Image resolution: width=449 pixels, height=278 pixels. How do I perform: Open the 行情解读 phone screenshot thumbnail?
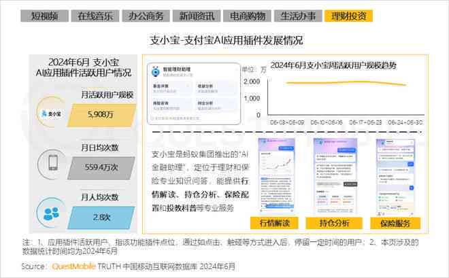tap(276, 175)
